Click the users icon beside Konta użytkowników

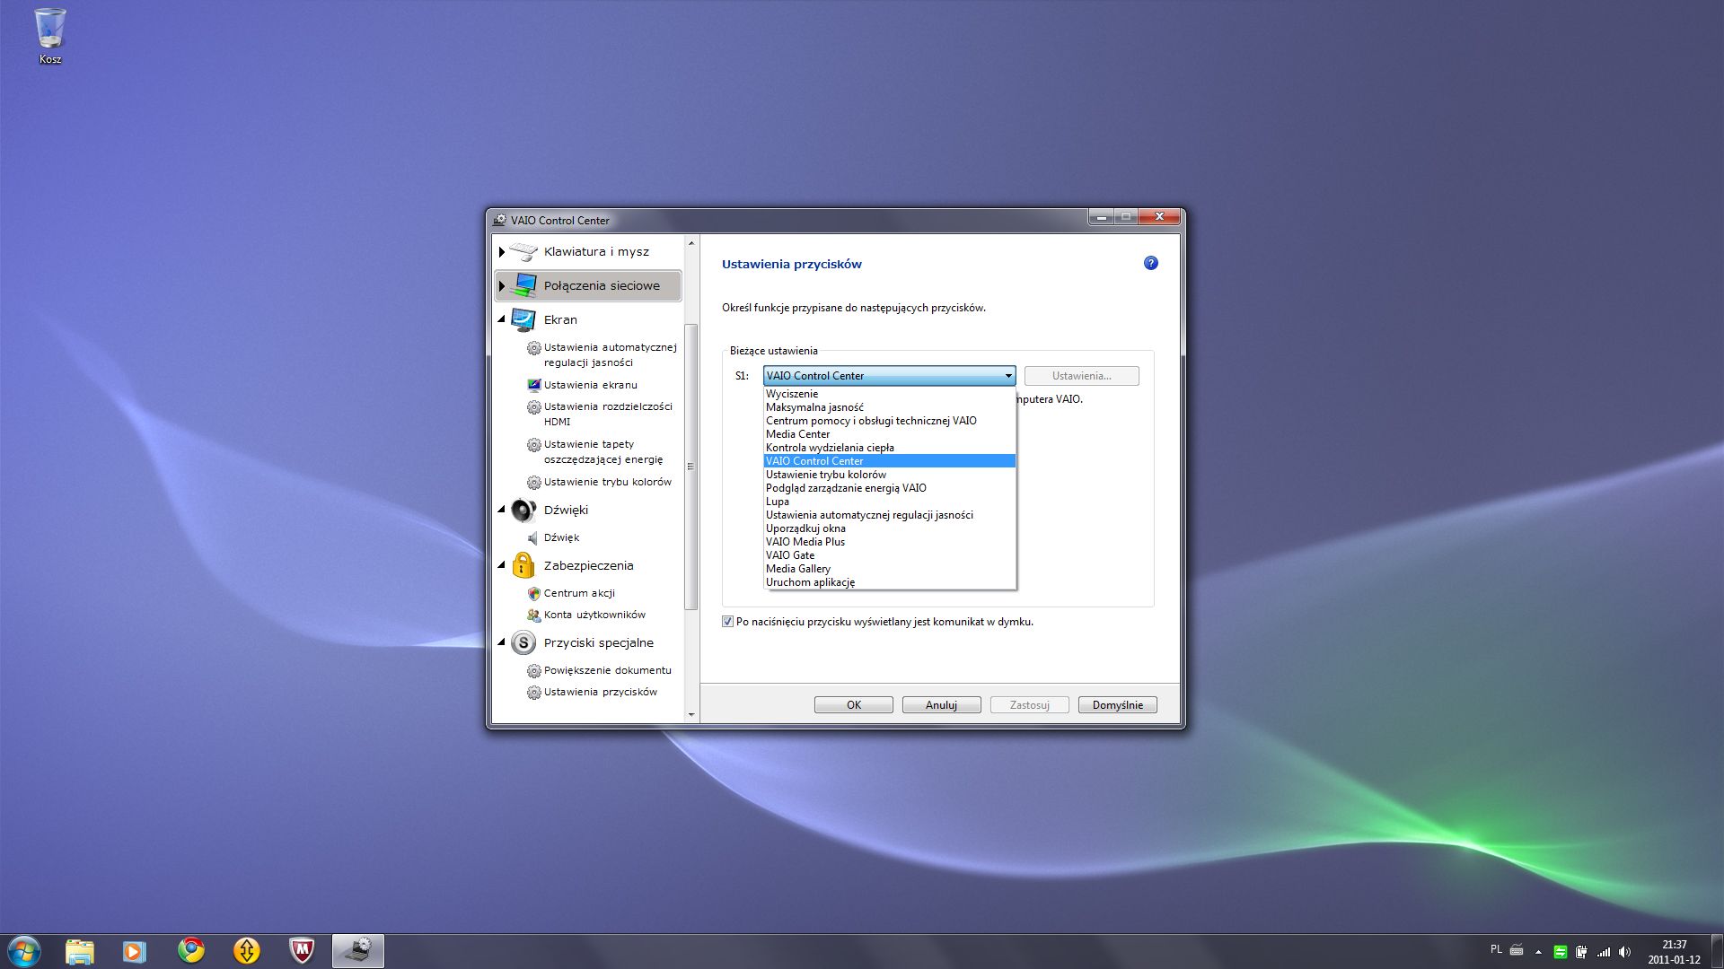coord(533,615)
